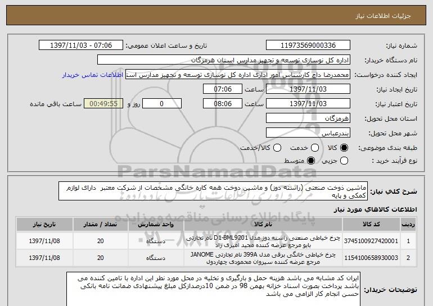Click the کد کالا column header
The image size is (433, 306).
click(371, 225)
